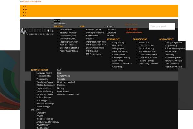Open PhD Research Plan link
Image resolution: width=193 pixels, height=129 pixels.
click(147, 52)
